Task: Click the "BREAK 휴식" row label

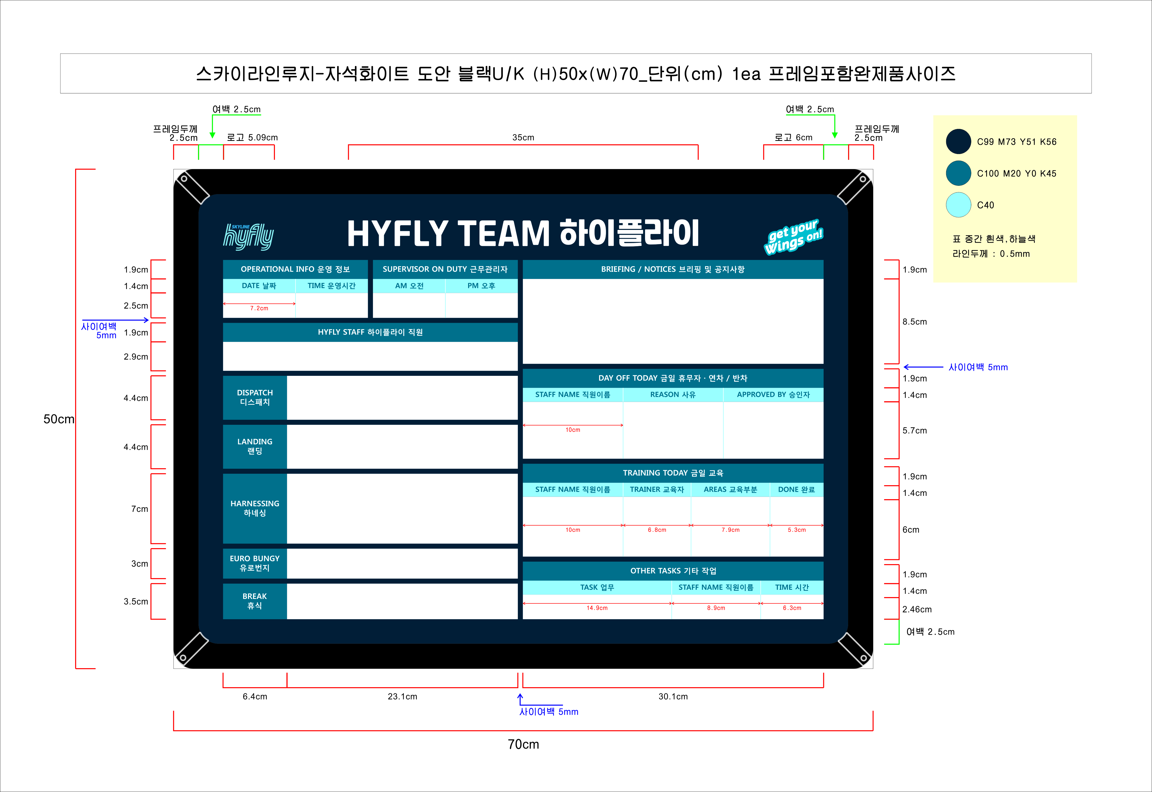Action: click(255, 601)
